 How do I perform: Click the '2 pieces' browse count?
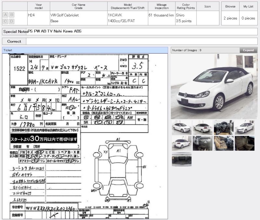pyautogui.click(x=230, y=18)
